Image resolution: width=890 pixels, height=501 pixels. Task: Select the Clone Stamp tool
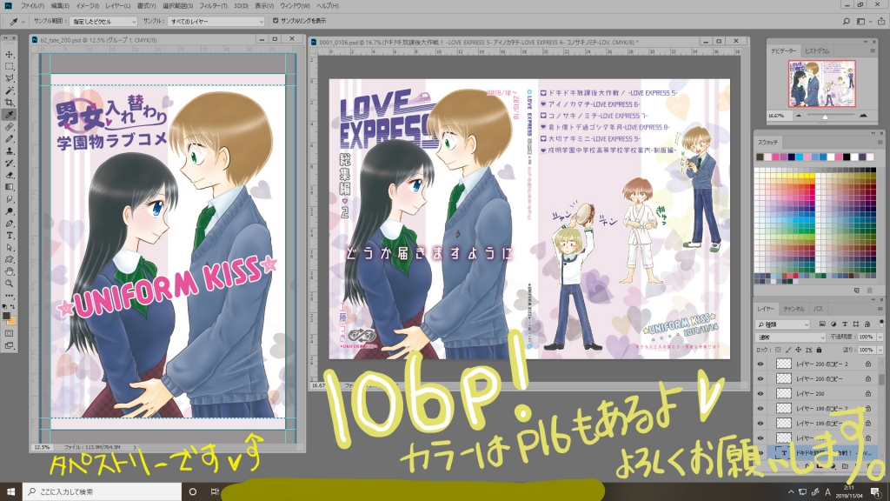(x=10, y=151)
